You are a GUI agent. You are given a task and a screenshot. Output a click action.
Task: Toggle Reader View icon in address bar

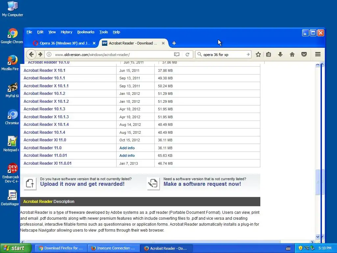[x=176, y=54]
